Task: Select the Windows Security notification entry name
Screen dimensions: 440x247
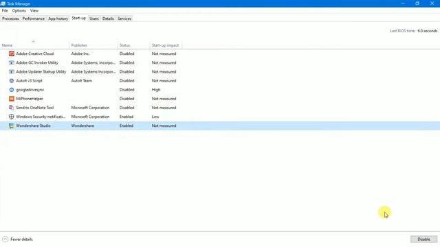Action: coord(41,117)
